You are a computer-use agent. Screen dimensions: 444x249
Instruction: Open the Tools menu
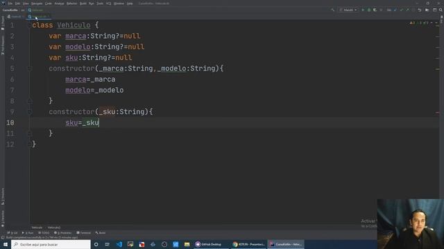pos(100,3)
